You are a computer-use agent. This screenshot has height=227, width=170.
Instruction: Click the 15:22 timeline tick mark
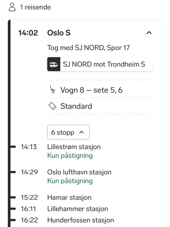pos(13,197)
